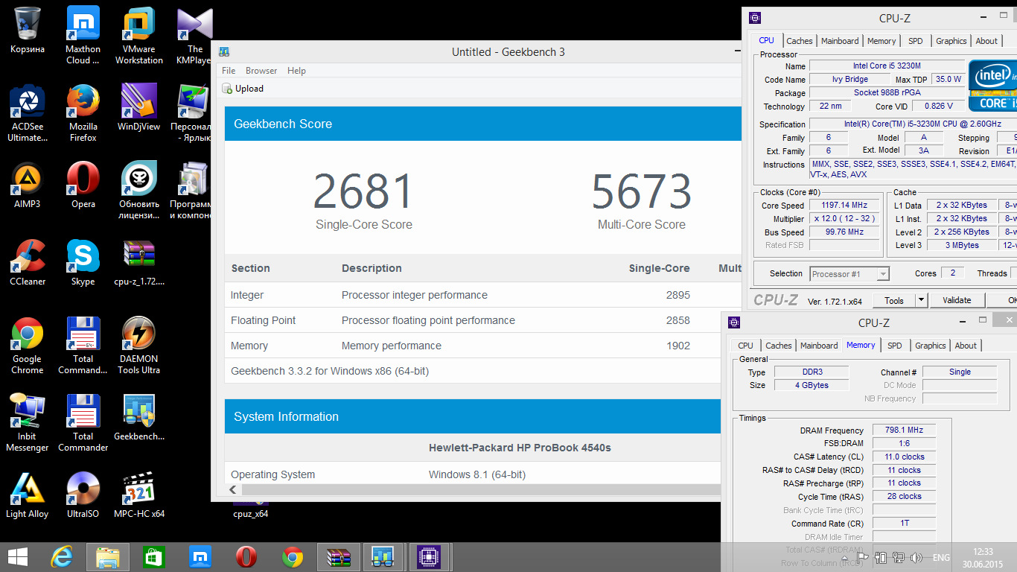Open Geekbench desktop shortcut
This screenshot has height=572, width=1017.
138,418
